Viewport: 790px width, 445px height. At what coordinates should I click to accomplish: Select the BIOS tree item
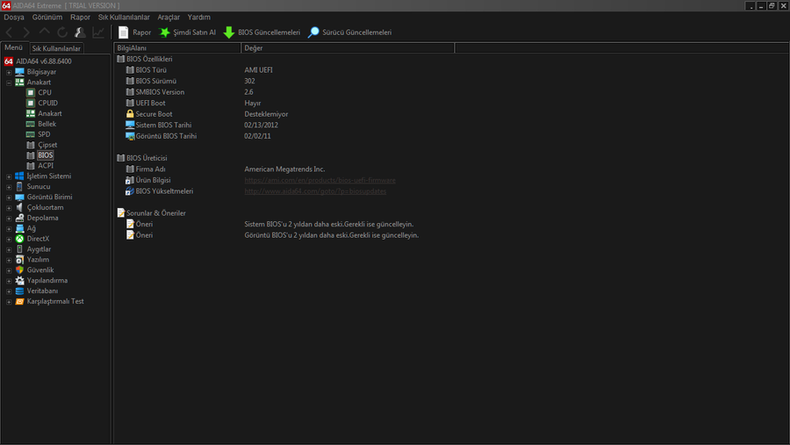coord(45,155)
